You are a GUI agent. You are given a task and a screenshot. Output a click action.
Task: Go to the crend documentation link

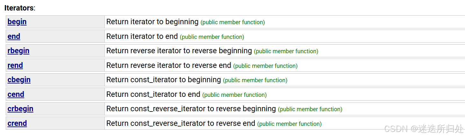click(x=17, y=123)
